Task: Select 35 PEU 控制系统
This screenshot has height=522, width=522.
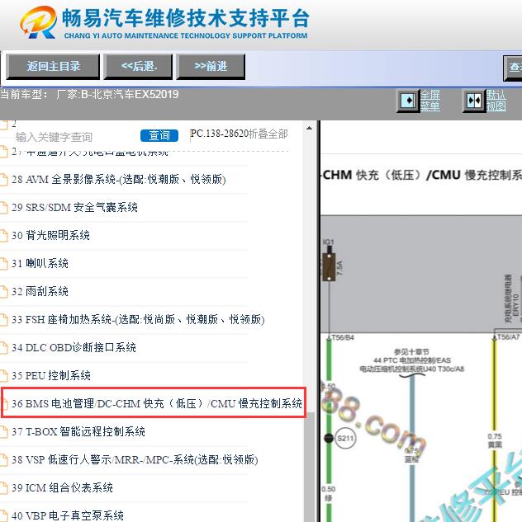Action: pyautogui.click(x=51, y=375)
